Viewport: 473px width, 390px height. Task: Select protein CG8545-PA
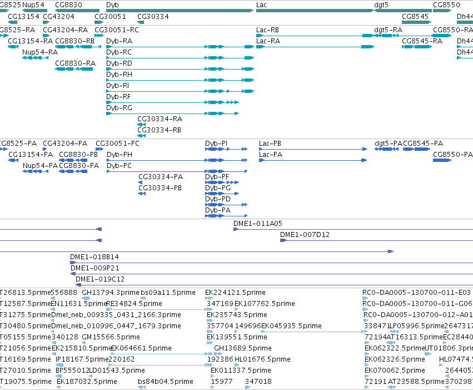tap(423, 144)
